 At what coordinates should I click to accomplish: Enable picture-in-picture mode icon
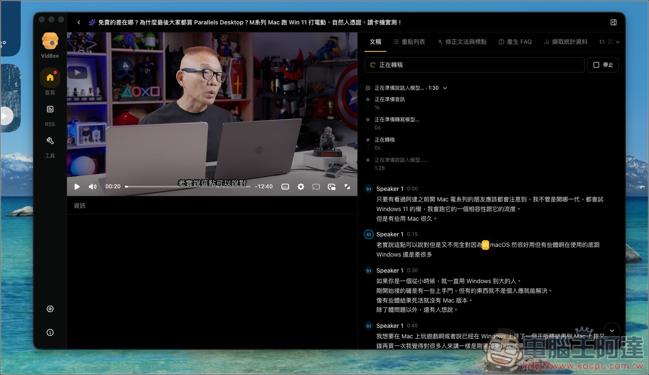[332, 187]
